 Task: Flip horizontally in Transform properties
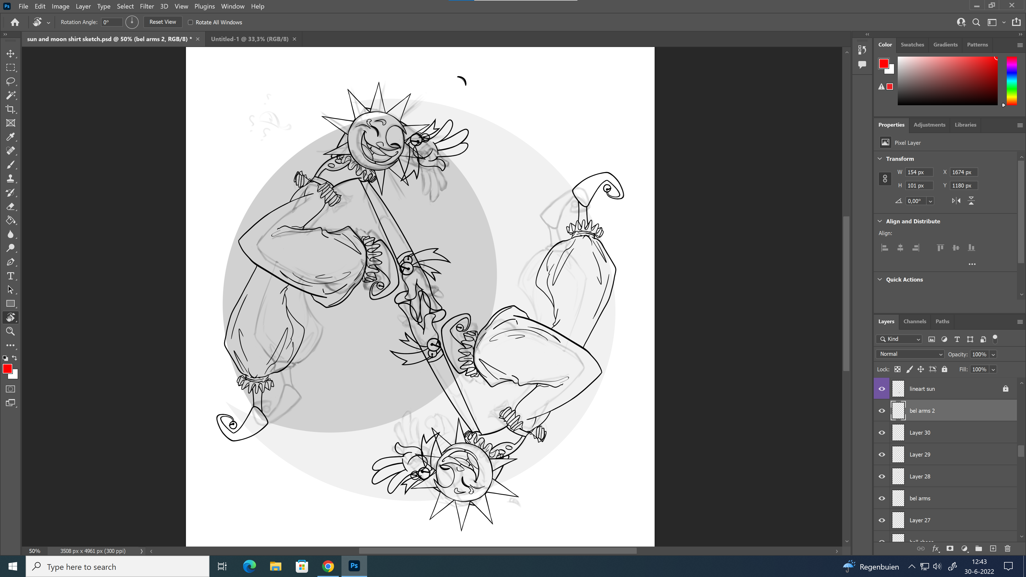coord(956,201)
